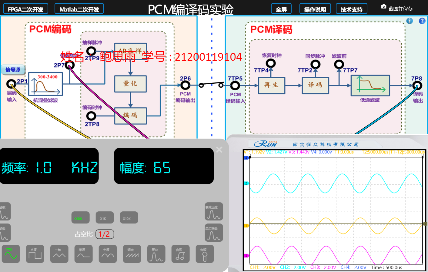Image resolution: width=428 pixels, height=272 pixels.
Task: Select the 音频 microphone audio source
Action: [x=205, y=254]
